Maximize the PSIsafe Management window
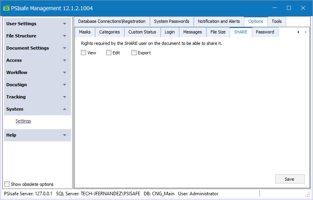313x200 pixels. tap(289, 8)
